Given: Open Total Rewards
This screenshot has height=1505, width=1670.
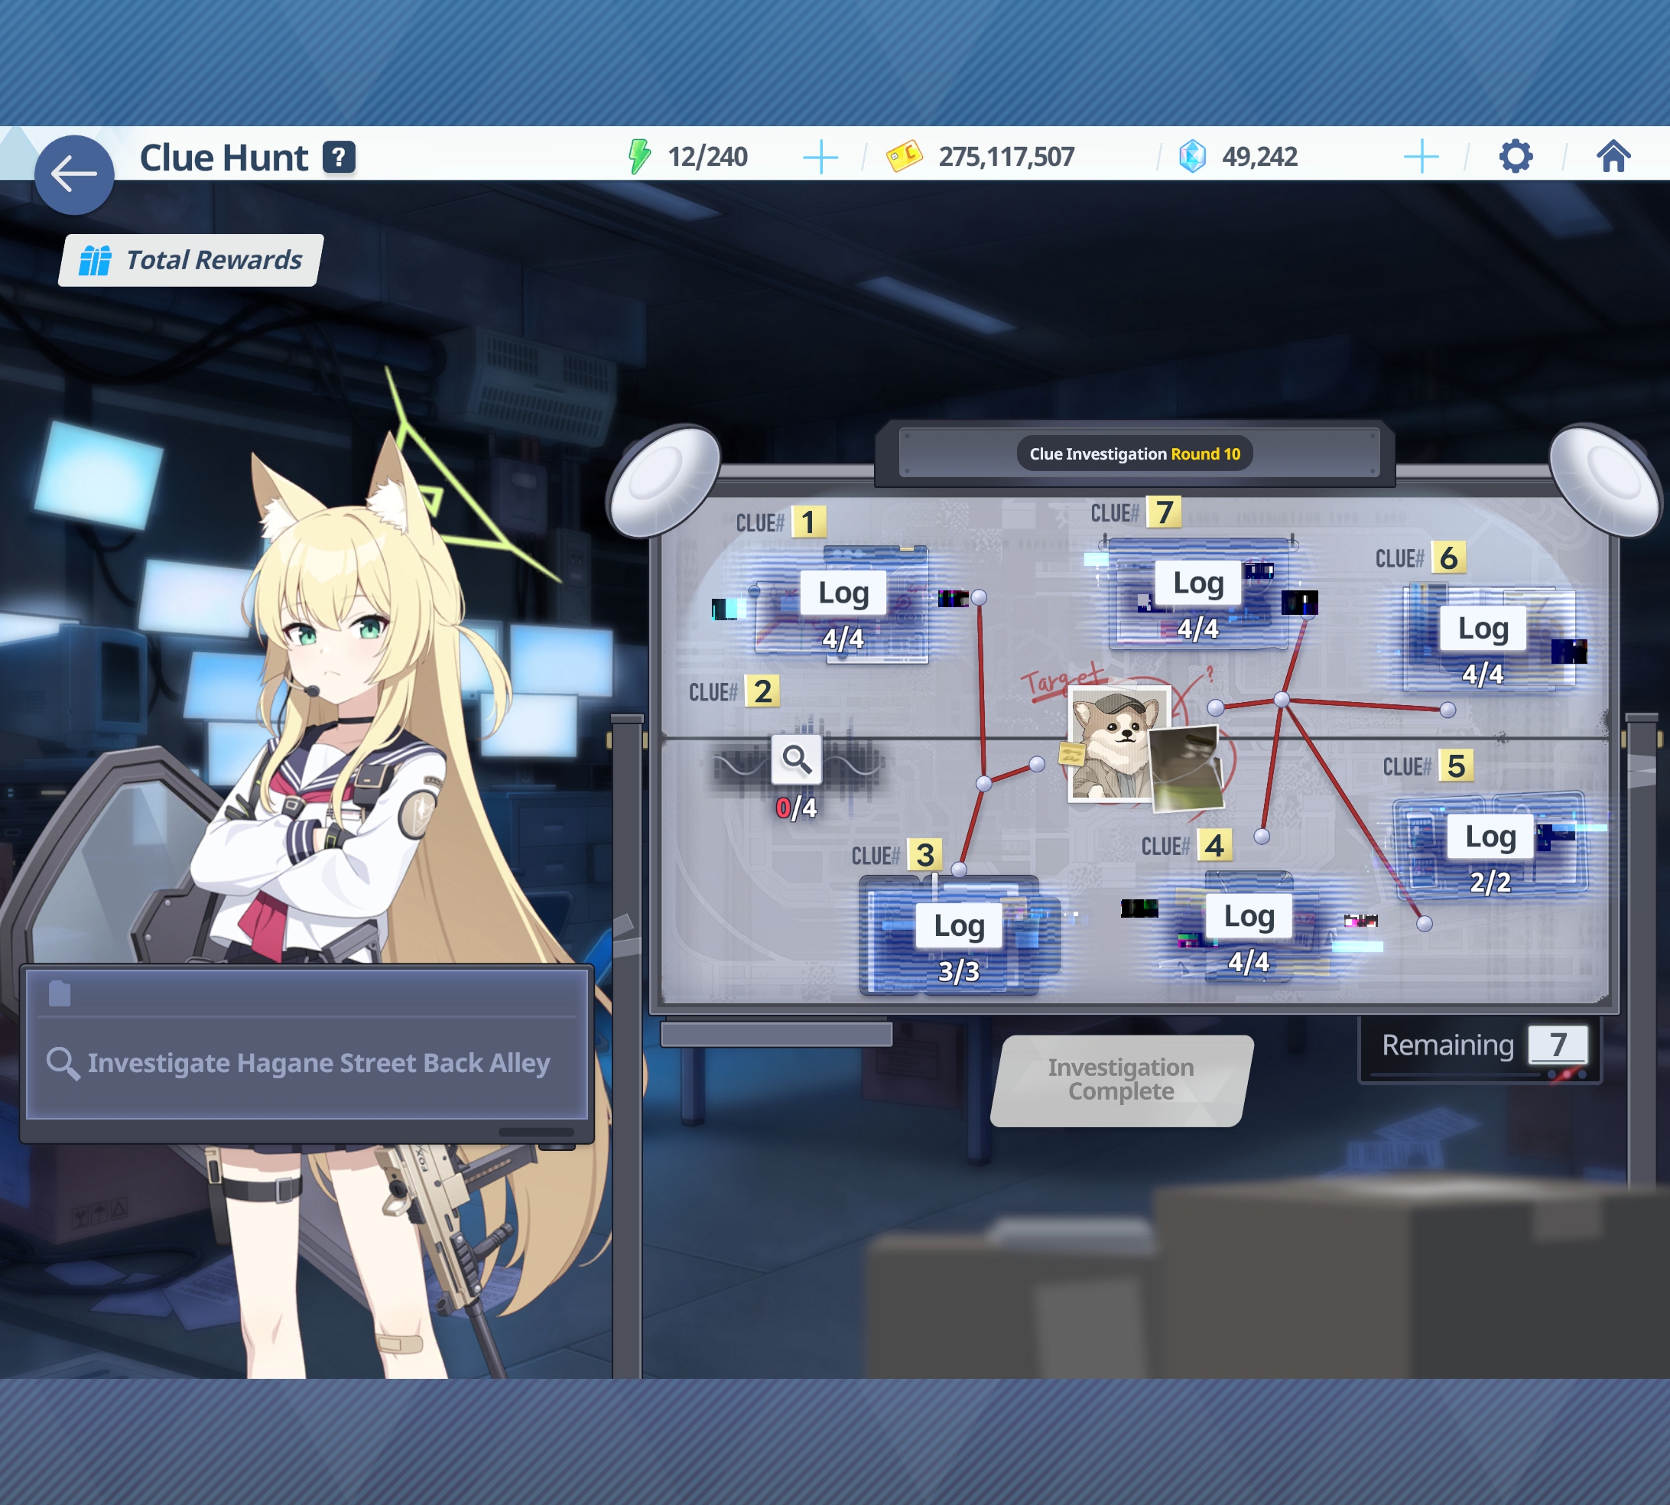Looking at the screenshot, I should tap(190, 261).
